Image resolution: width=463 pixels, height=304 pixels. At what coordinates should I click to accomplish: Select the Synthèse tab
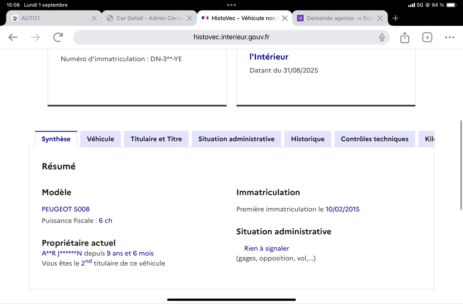tap(56, 139)
